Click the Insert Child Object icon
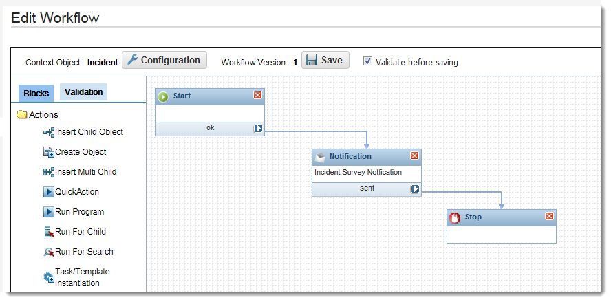Screen dimensions: 611x302 point(48,132)
